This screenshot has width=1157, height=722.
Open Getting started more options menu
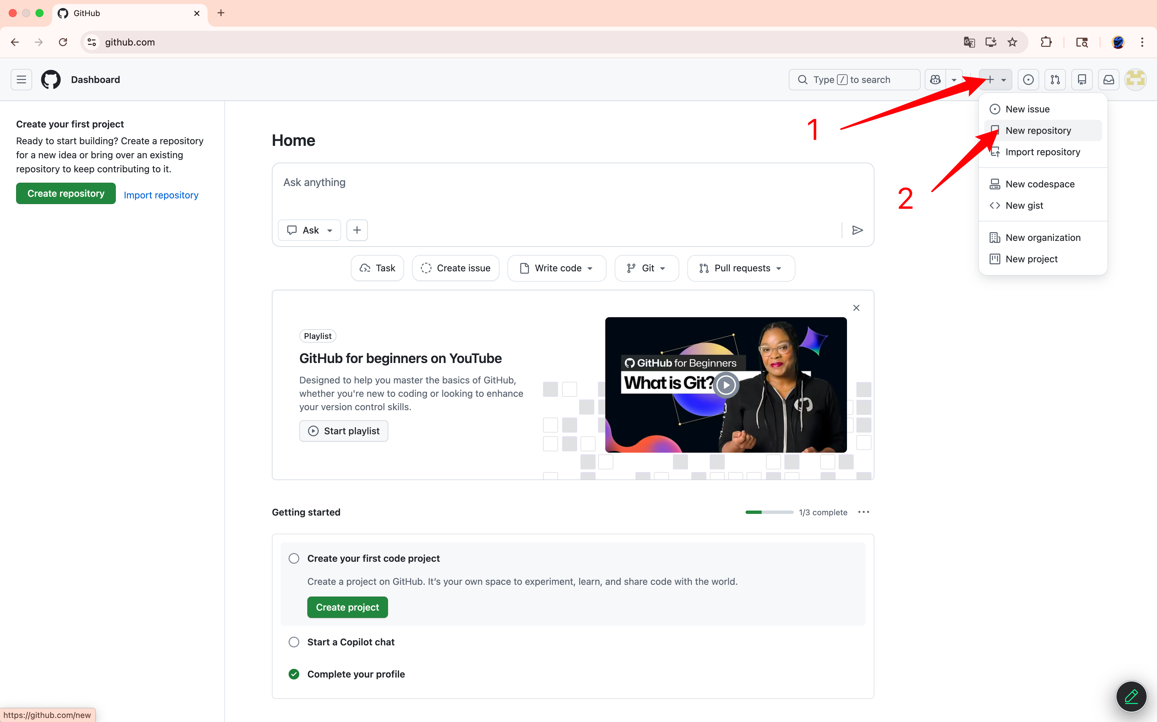[x=864, y=512]
